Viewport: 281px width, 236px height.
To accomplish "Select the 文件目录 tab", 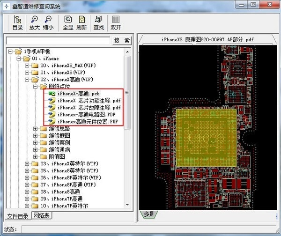I will tap(18, 216).
